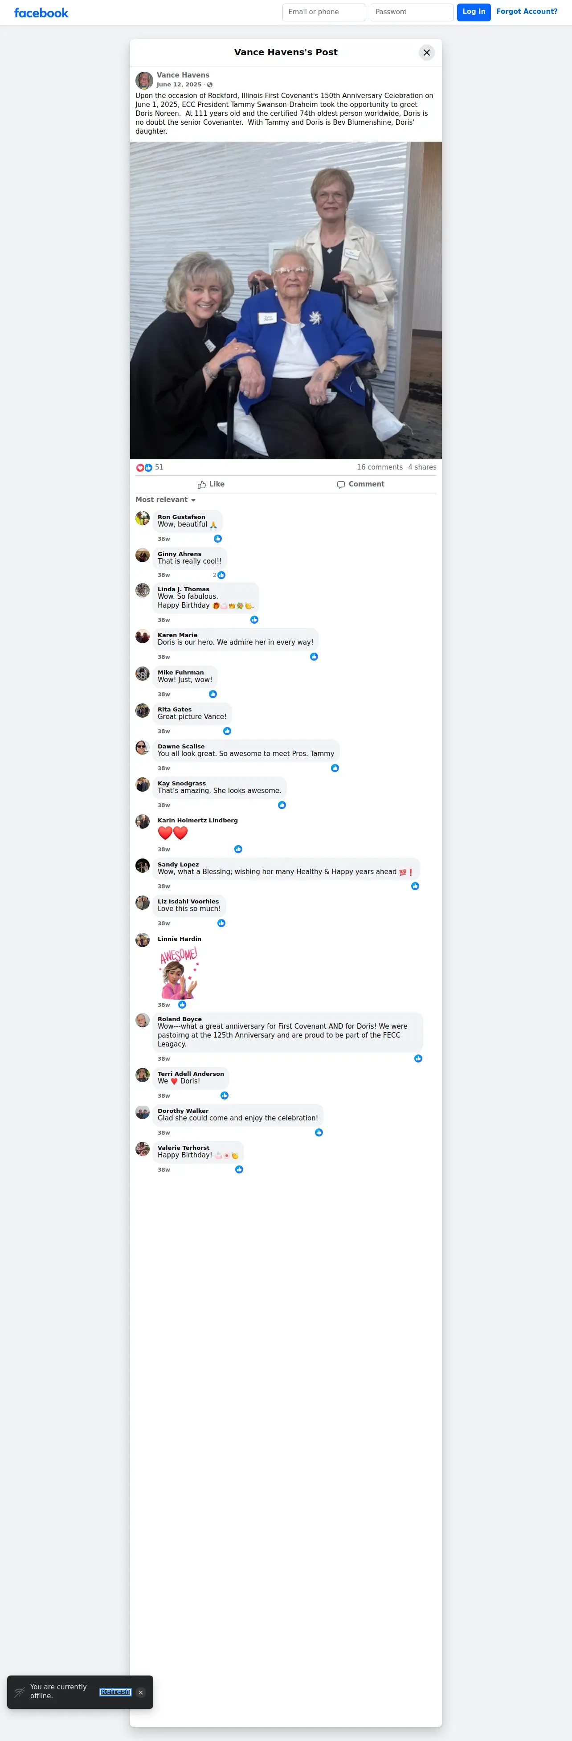Click the Like thumbs-up button
This screenshot has width=572, height=1741.
click(x=211, y=485)
